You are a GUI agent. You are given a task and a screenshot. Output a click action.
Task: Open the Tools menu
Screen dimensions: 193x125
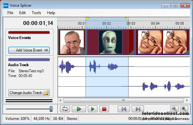[x=37, y=13]
